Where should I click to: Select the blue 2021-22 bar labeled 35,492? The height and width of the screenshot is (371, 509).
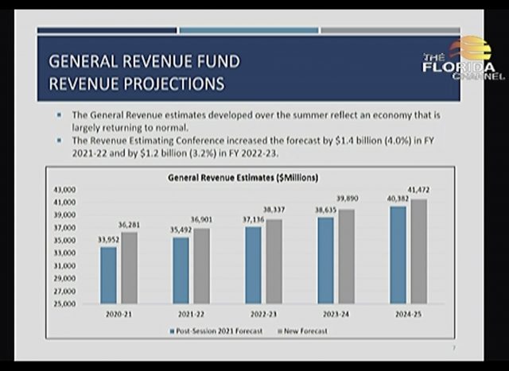pos(181,270)
